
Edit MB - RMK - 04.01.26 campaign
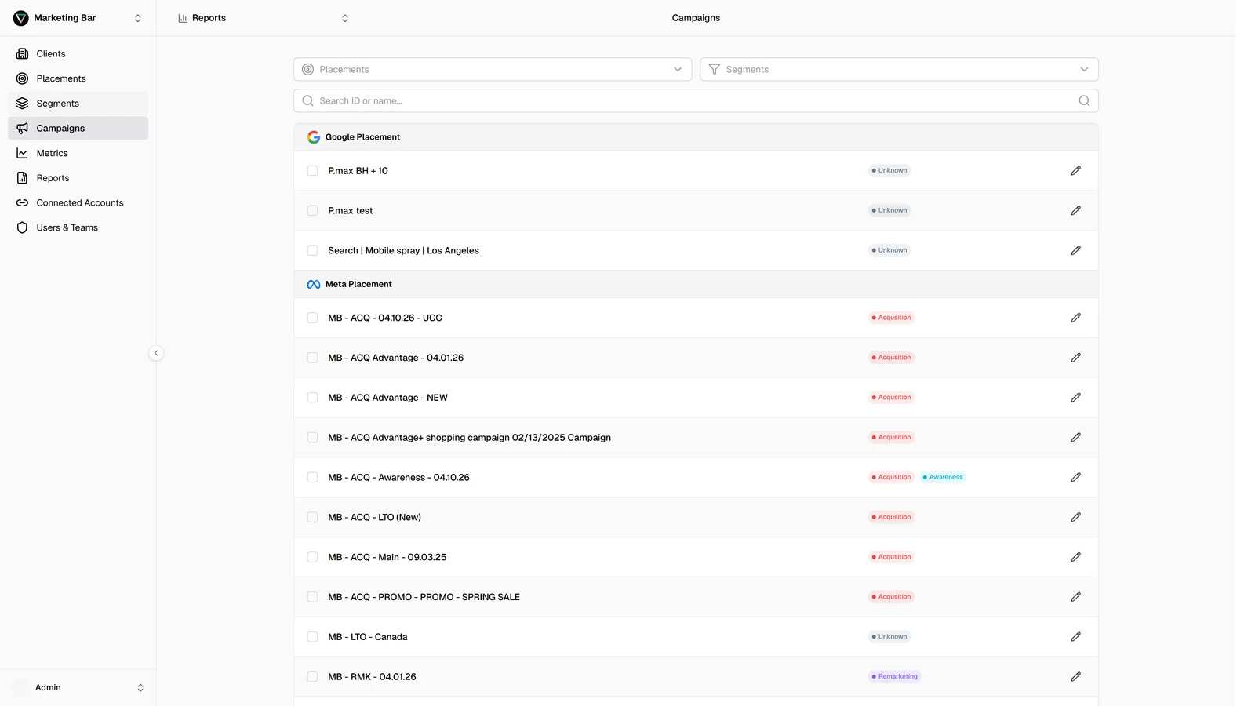(1075, 676)
